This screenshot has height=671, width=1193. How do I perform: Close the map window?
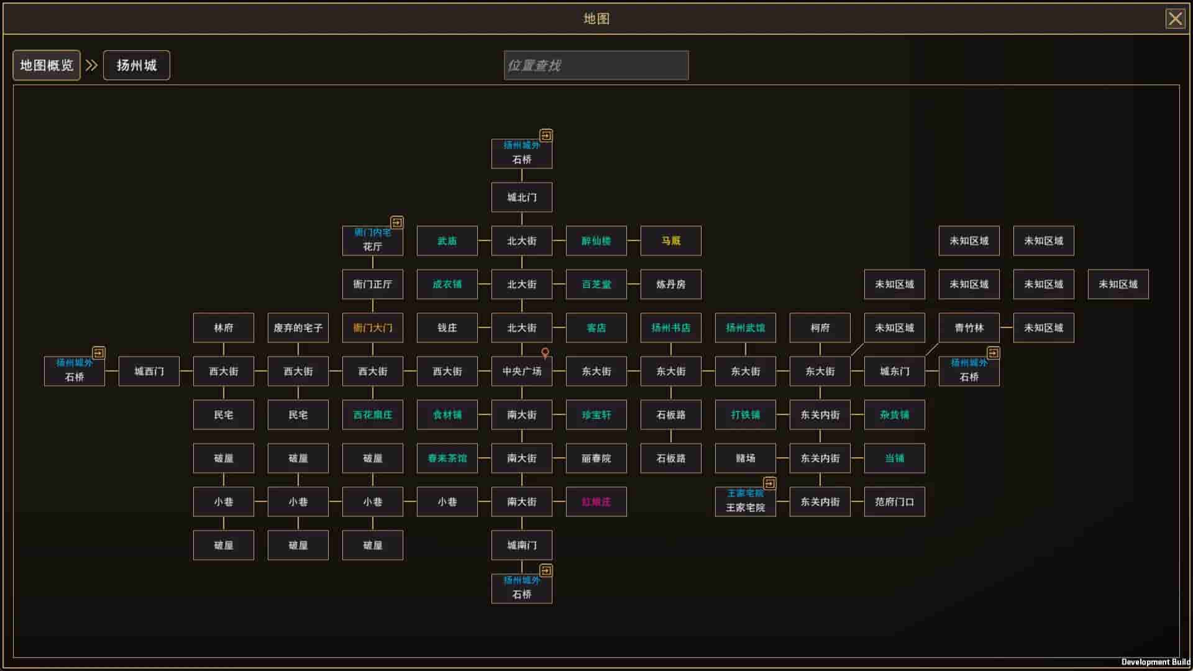click(x=1174, y=19)
